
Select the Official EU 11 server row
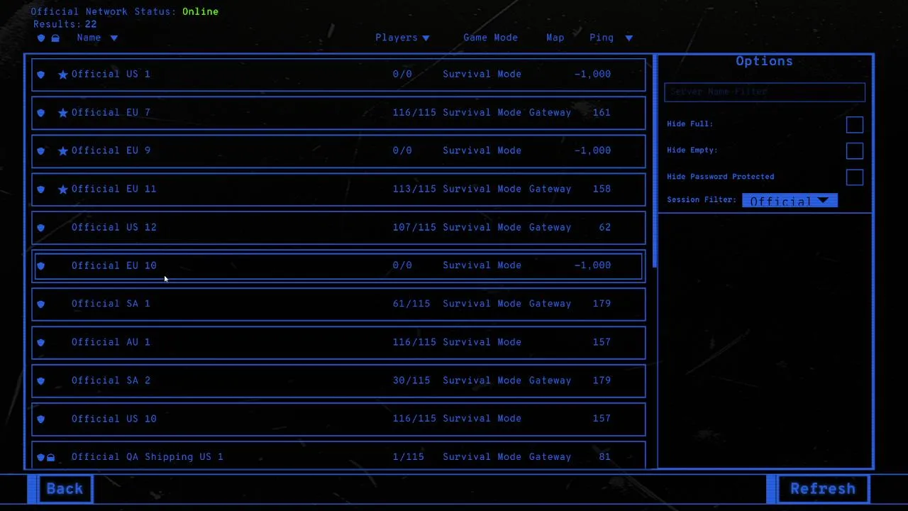tap(338, 189)
